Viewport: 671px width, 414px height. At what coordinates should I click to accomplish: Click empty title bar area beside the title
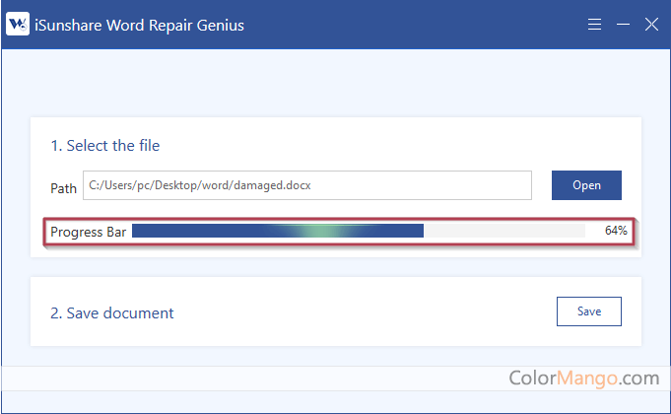coord(414,25)
